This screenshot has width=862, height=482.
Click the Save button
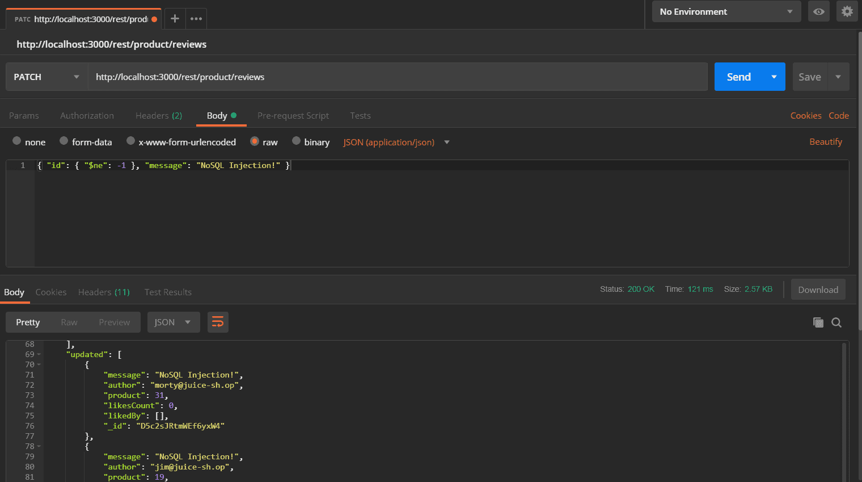coord(810,77)
